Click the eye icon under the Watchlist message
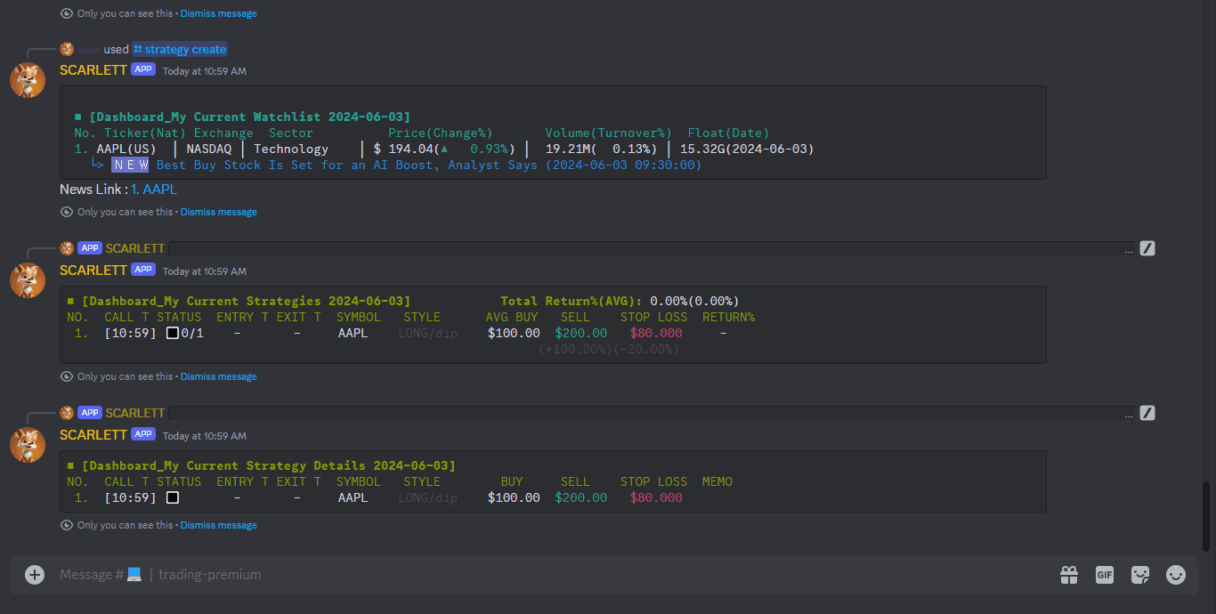The height and width of the screenshot is (614, 1216). coord(67,212)
